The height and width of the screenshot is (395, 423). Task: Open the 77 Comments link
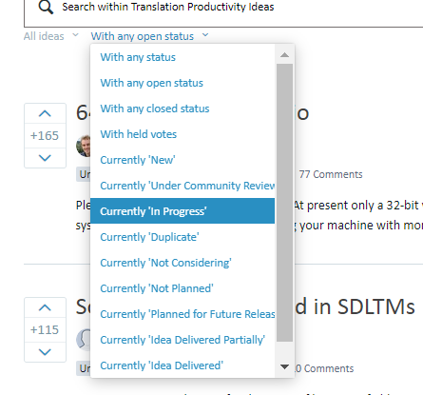(331, 174)
